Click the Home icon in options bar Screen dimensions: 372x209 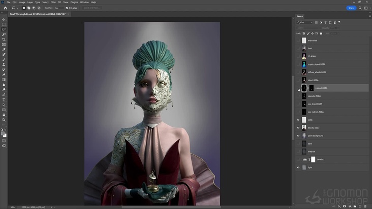5,8
